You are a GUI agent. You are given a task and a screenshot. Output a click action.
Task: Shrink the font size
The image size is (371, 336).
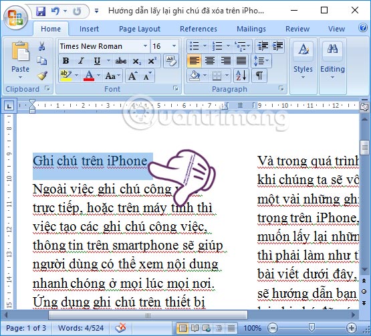tap(148, 76)
